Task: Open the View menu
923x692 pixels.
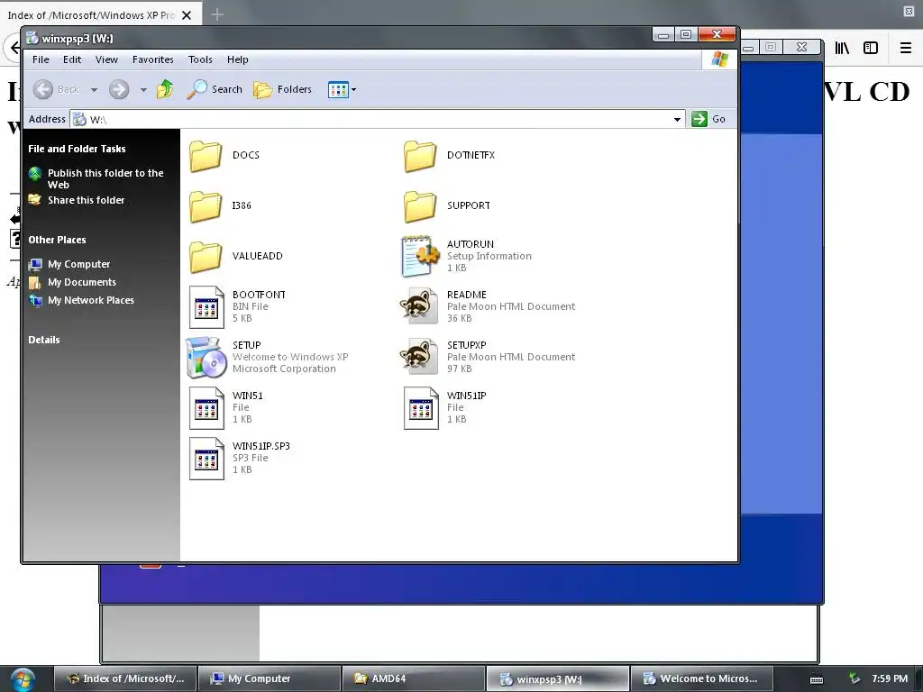Action: pyautogui.click(x=106, y=59)
